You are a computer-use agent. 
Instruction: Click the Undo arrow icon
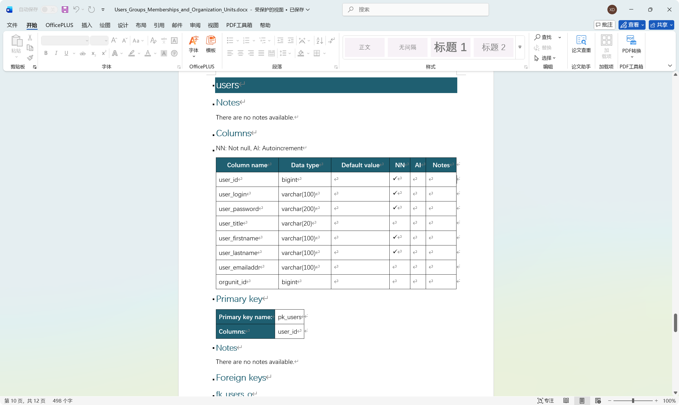click(76, 10)
